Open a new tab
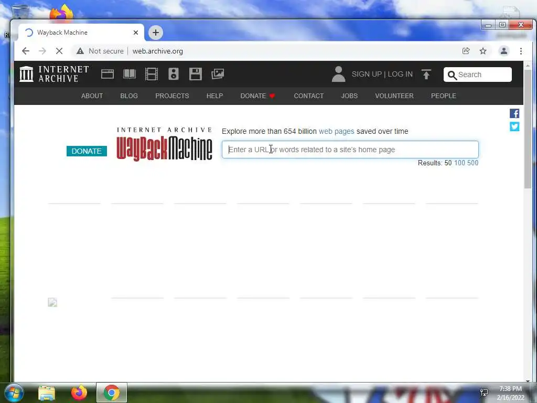537x403 pixels. [x=156, y=33]
